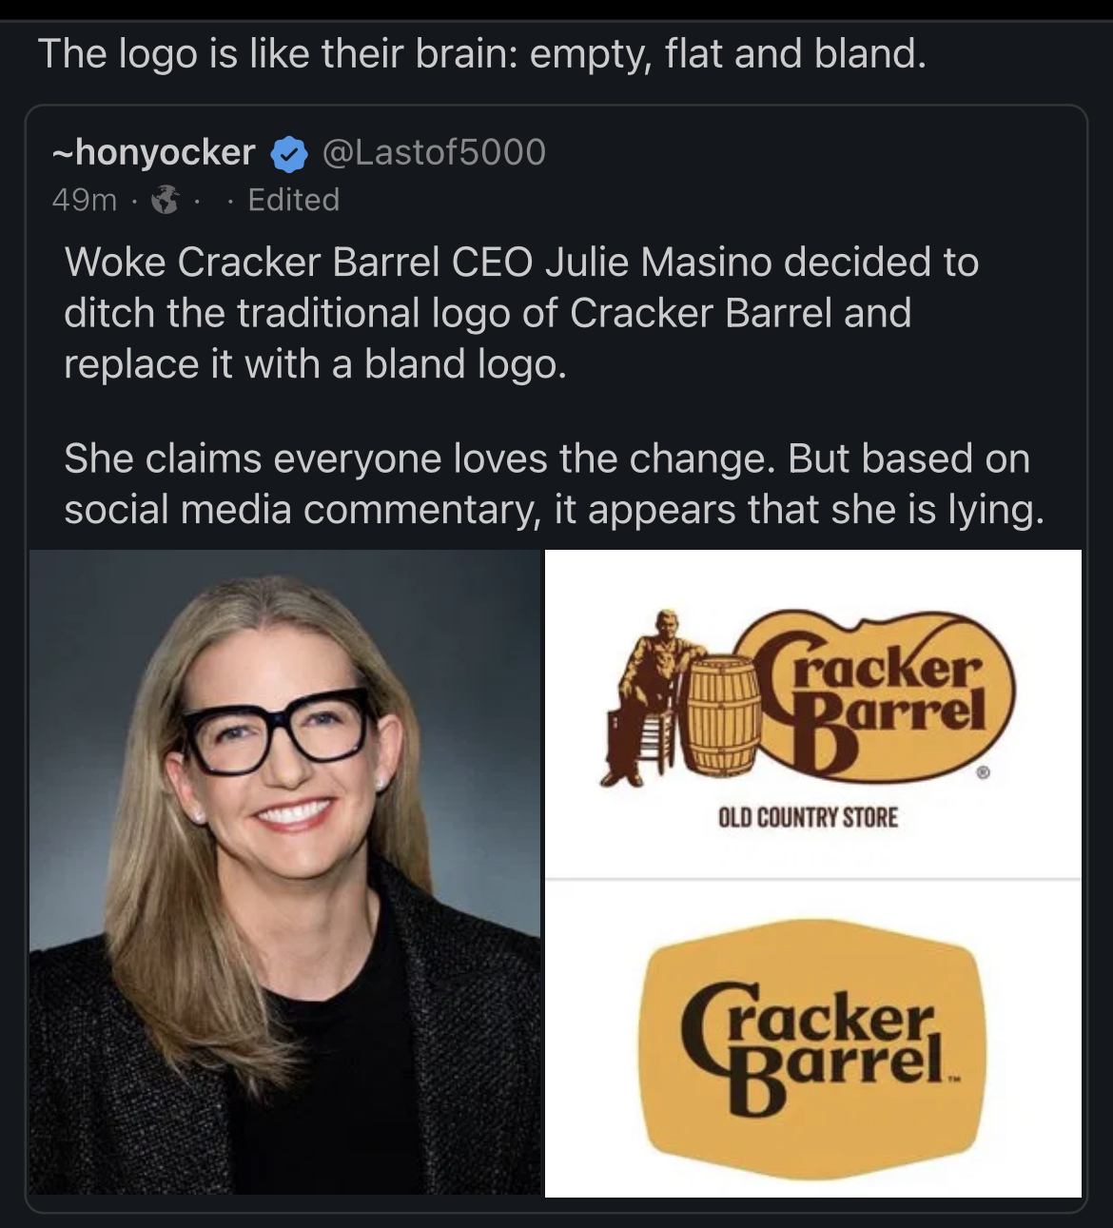The height and width of the screenshot is (1228, 1113).
Task: Click the 49m timestamp
Action: (x=84, y=200)
